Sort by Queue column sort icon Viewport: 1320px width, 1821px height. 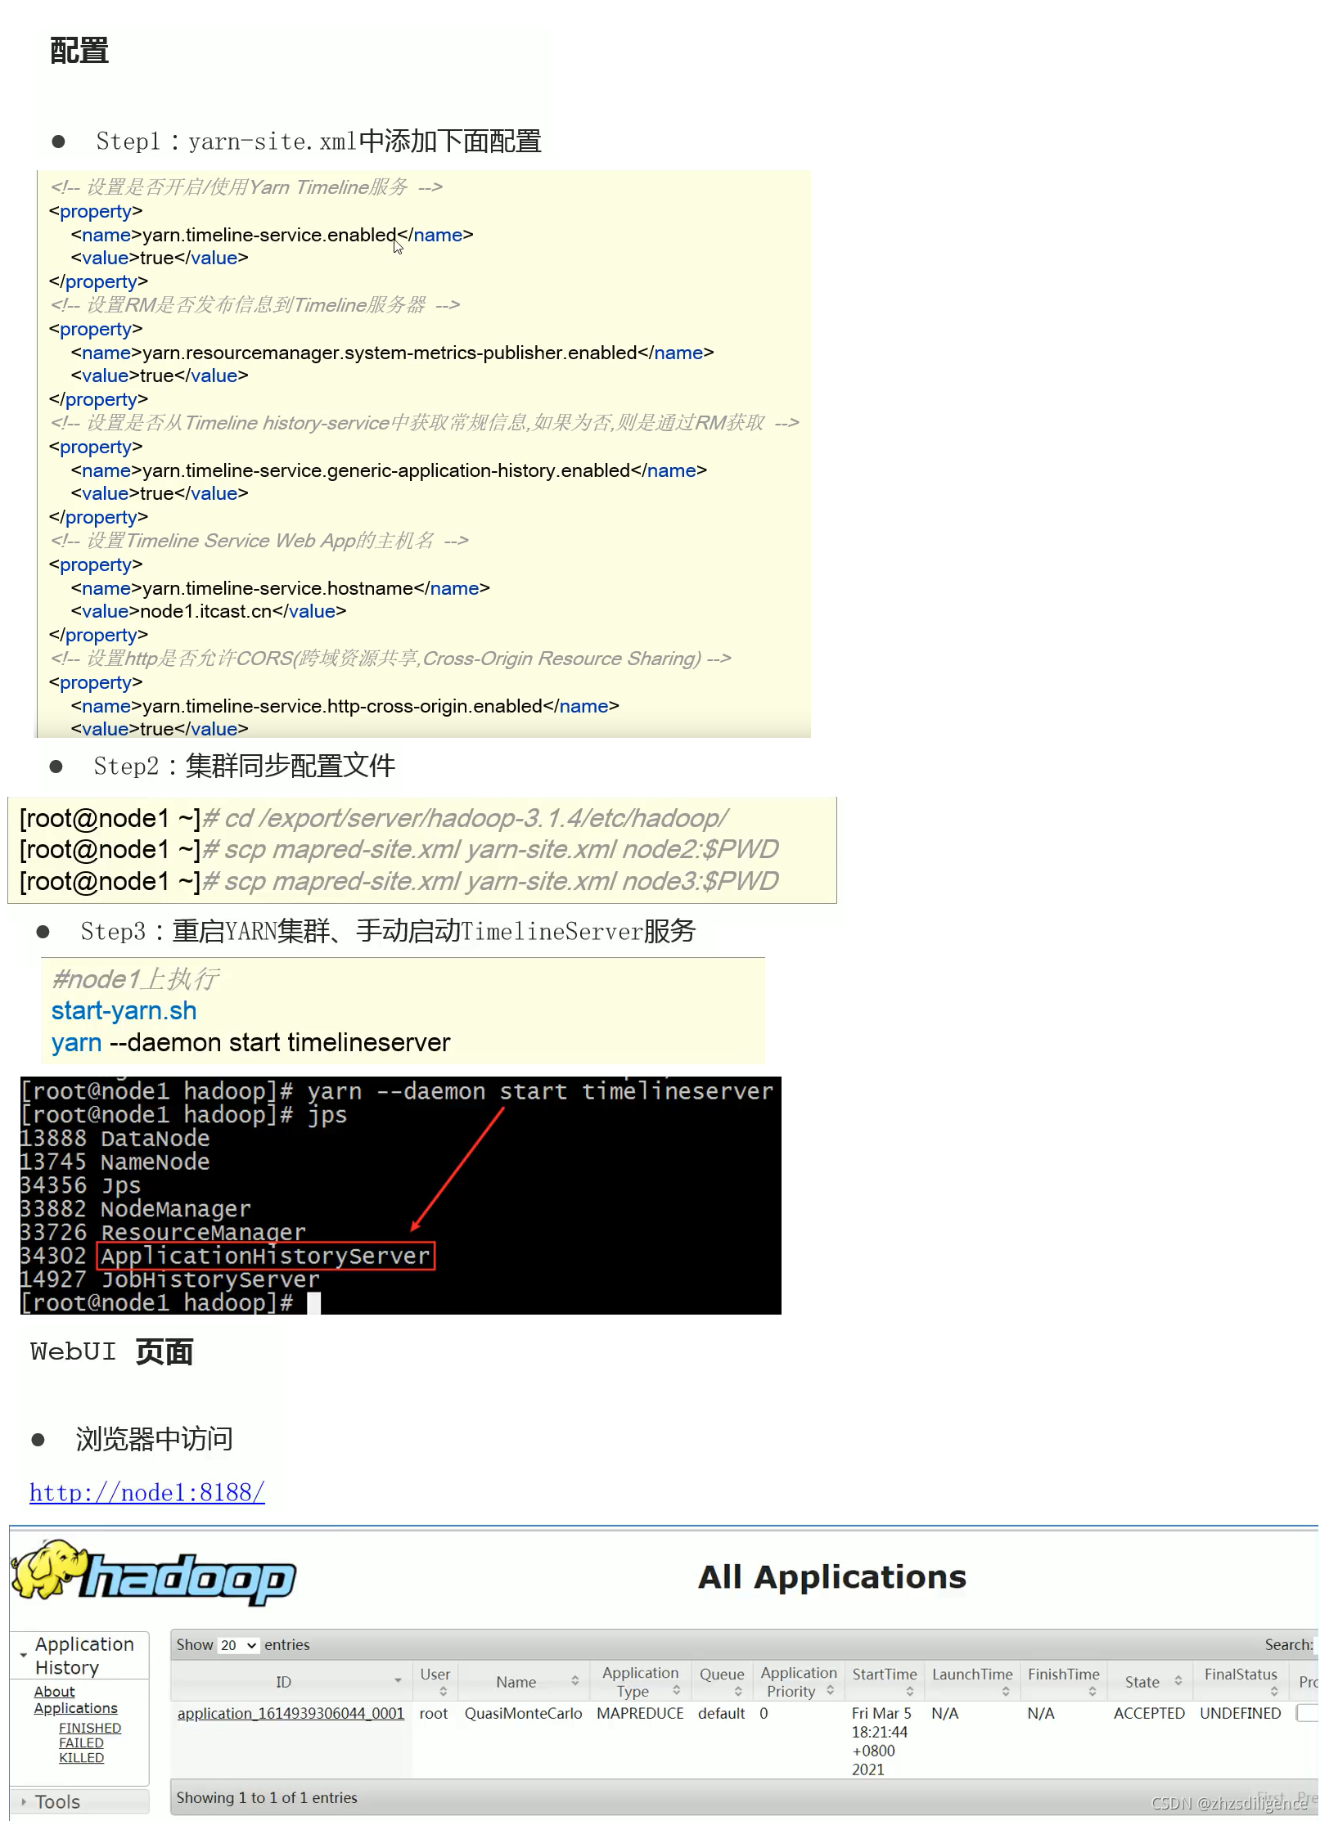(738, 1691)
